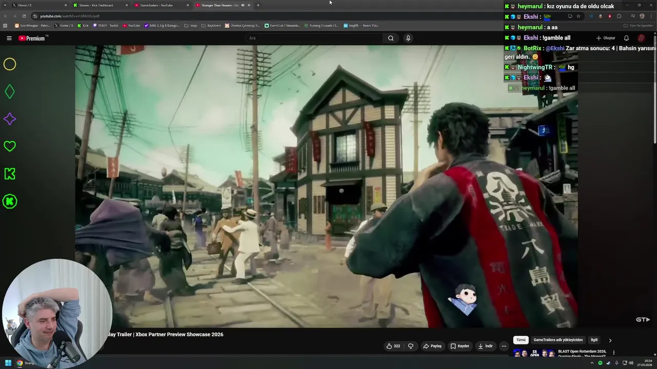Close the Stranger Than Heaven tab
657x369 pixels.
pyautogui.click(x=249, y=5)
